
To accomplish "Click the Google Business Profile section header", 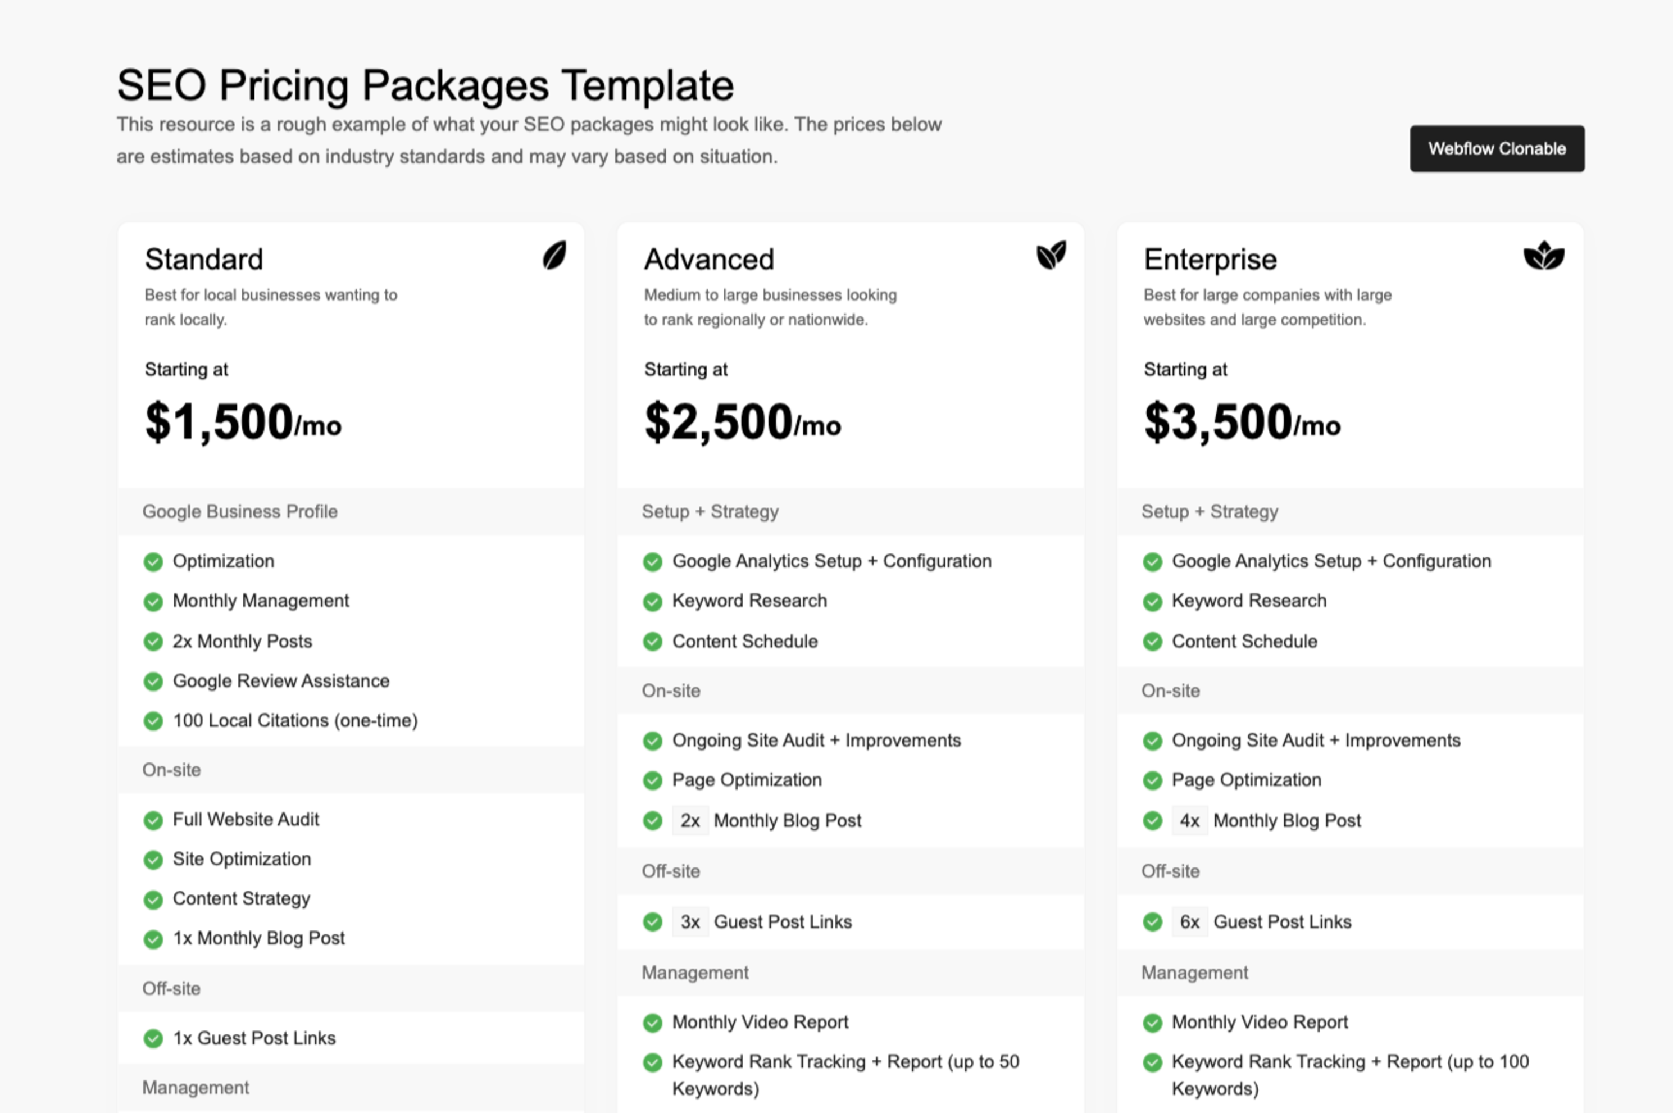I will point(240,512).
